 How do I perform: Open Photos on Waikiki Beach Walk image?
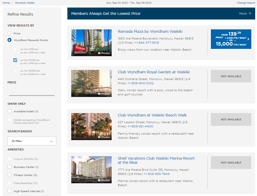[x=104, y=137]
